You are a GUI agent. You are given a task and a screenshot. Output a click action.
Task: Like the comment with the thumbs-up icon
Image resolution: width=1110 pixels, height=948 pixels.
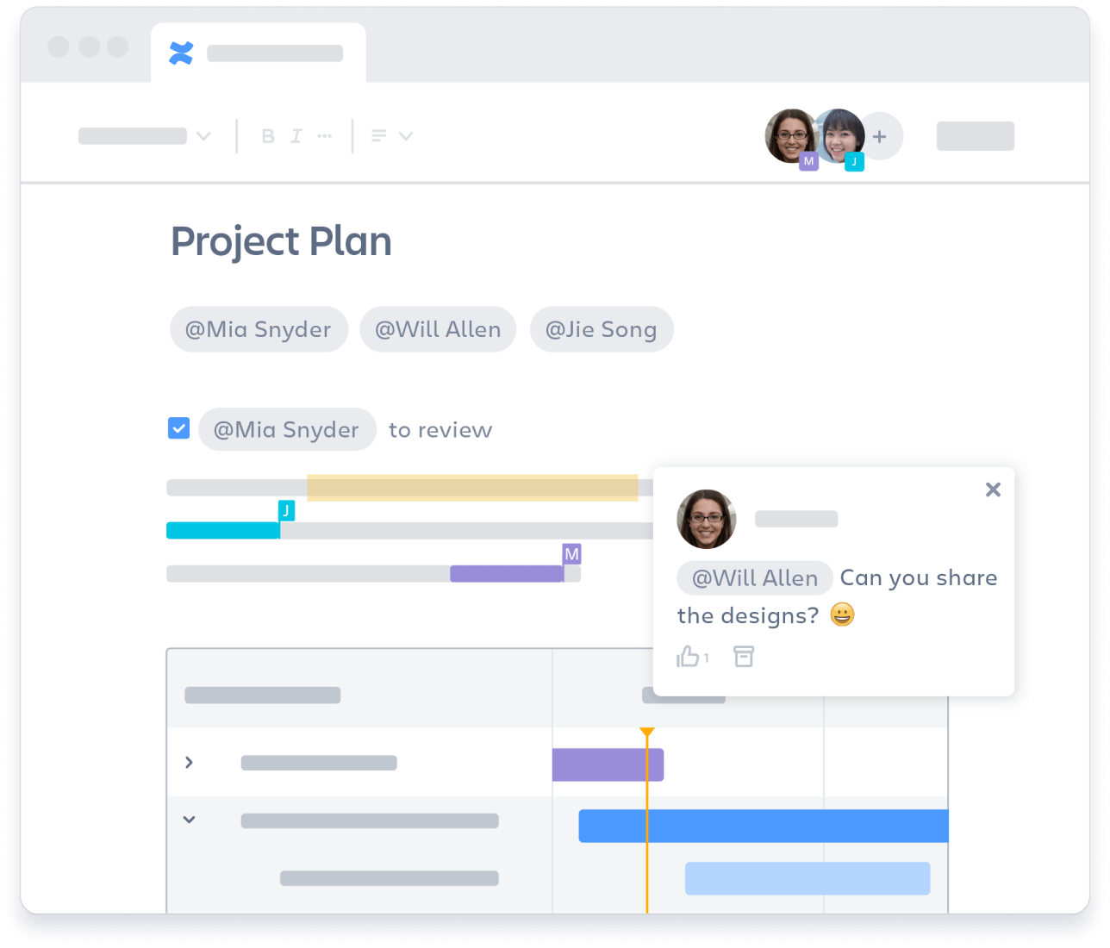point(688,656)
